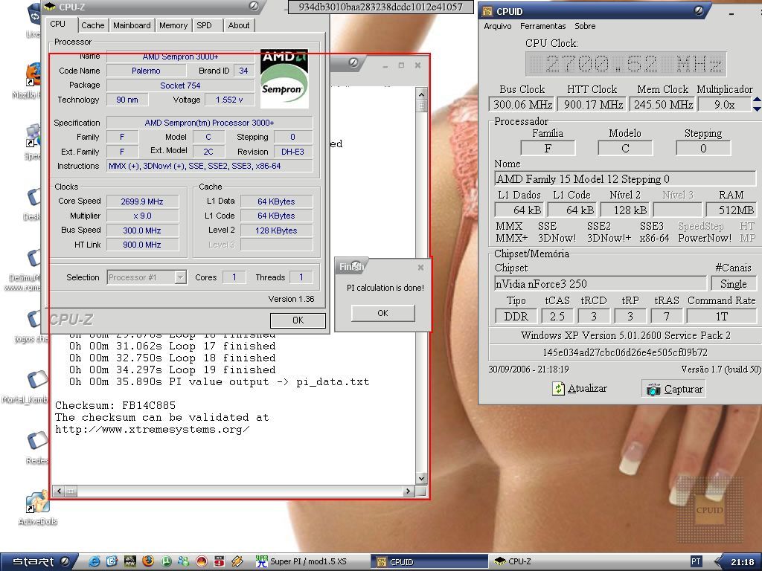The image size is (762, 571).
Task: Go to the Memory tab in CPU-Z
Action: click(x=173, y=25)
